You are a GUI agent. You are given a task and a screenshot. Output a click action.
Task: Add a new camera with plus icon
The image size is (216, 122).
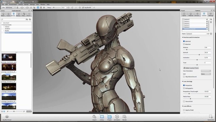211,19
